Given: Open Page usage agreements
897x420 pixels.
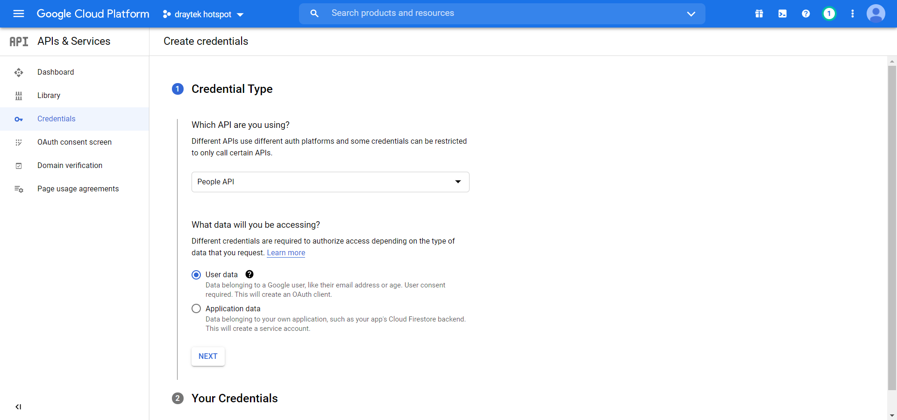Looking at the screenshot, I should 75,189.
